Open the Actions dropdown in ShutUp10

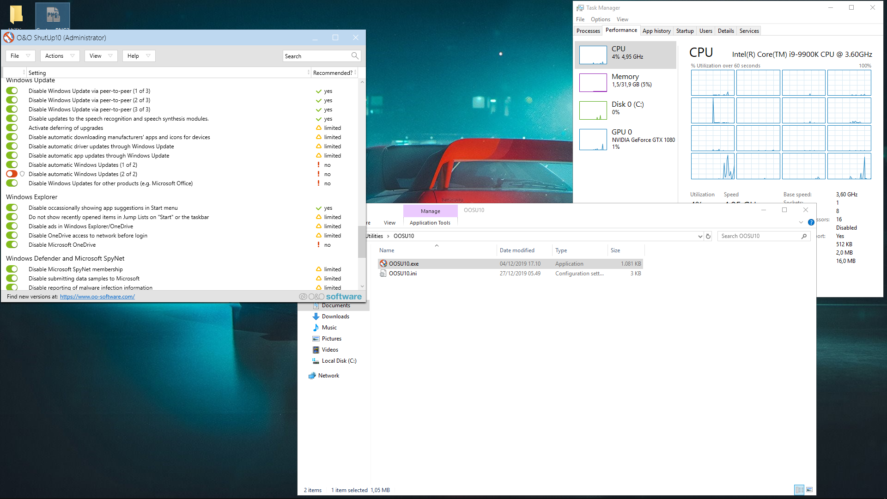click(60, 56)
